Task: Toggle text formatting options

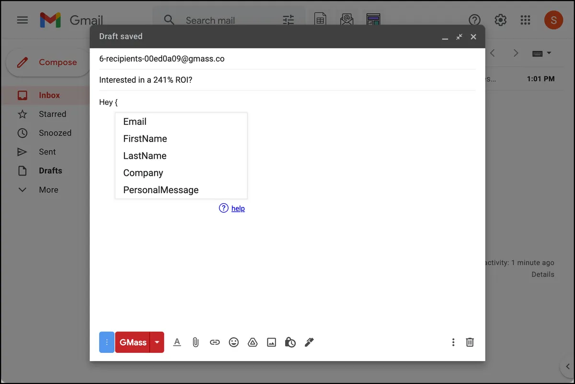Action: [x=177, y=342]
